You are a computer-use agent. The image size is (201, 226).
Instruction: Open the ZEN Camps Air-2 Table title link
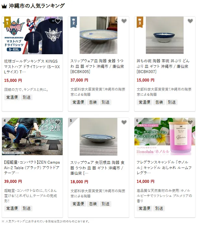[32, 168]
